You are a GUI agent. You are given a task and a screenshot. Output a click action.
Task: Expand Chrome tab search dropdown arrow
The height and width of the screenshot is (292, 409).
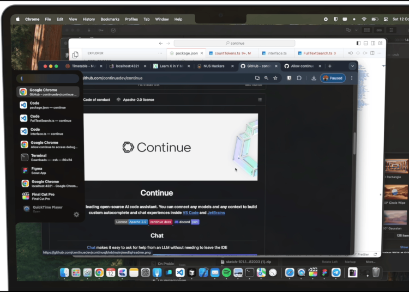352,66
